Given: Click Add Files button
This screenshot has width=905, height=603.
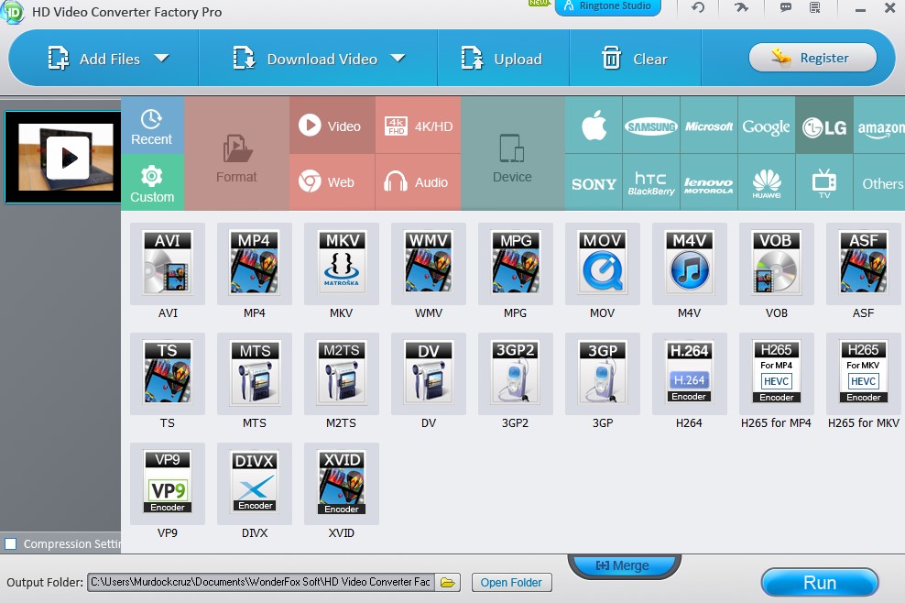Looking at the screenshot, I should pos(93,59).
